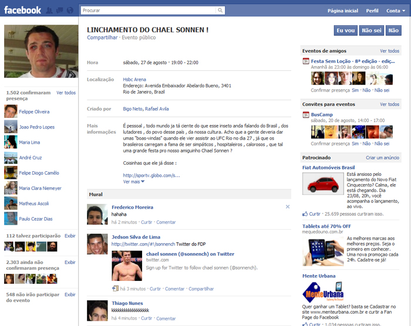Open Jedson Silva de Lima's name link
This screenshot has height=326, width=411.
point(136,237)
